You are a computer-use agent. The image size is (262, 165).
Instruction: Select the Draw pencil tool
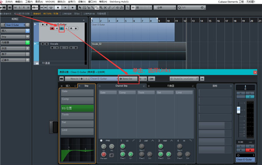click(110, 7)
